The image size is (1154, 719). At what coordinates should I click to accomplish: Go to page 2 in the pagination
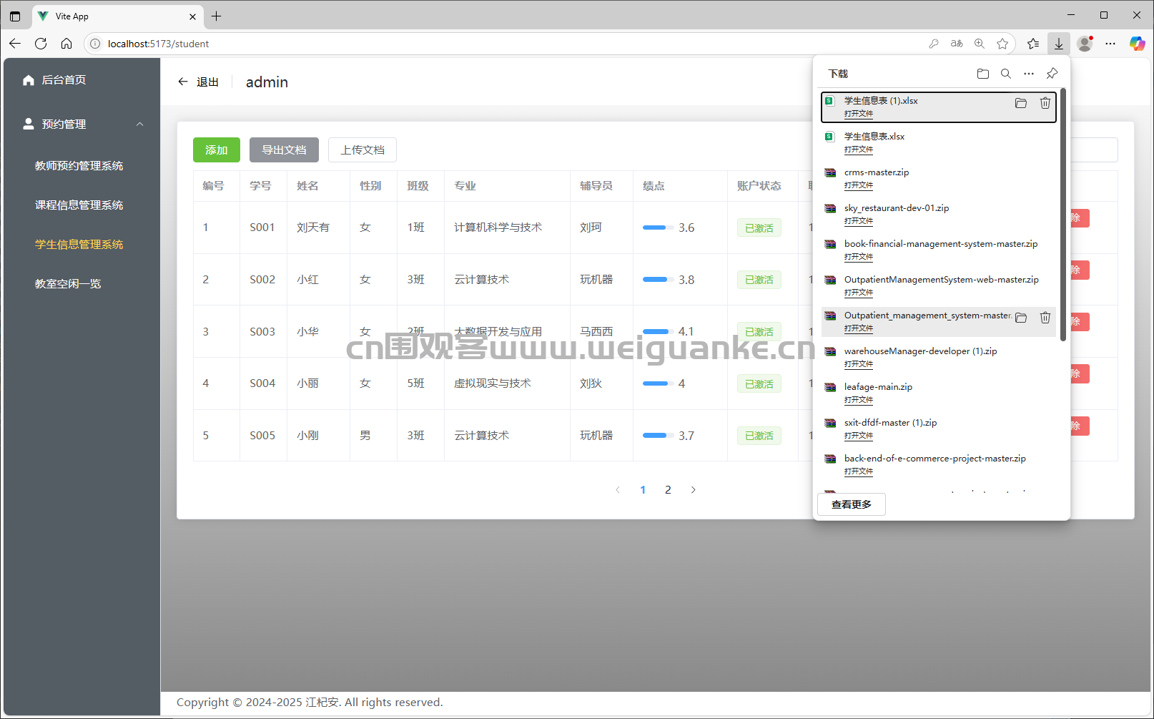point(668,489)
